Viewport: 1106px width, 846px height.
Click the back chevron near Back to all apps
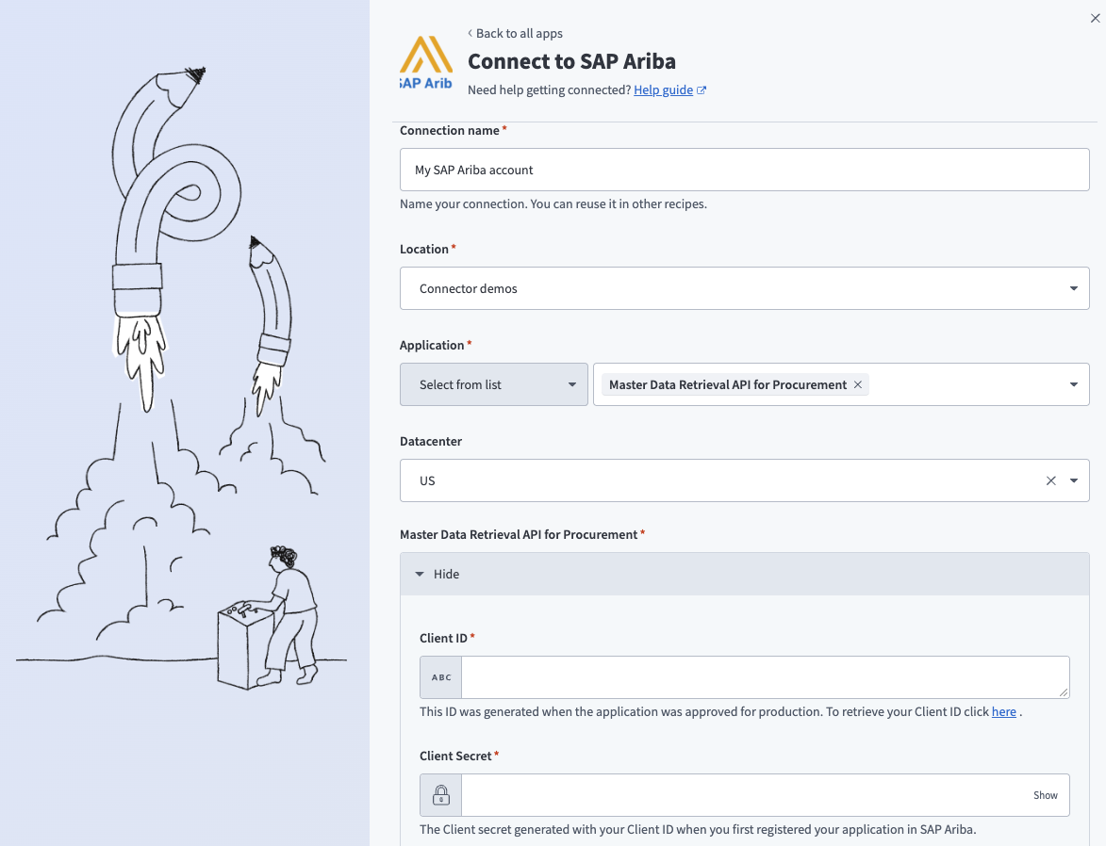click(470, 34)
